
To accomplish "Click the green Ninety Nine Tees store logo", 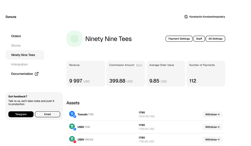I will click(x=74, y=39).
